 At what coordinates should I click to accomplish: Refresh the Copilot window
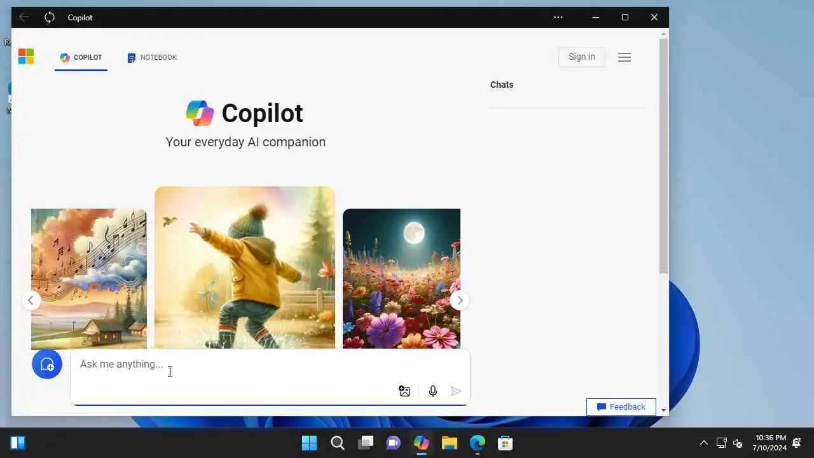coord(50,17)
